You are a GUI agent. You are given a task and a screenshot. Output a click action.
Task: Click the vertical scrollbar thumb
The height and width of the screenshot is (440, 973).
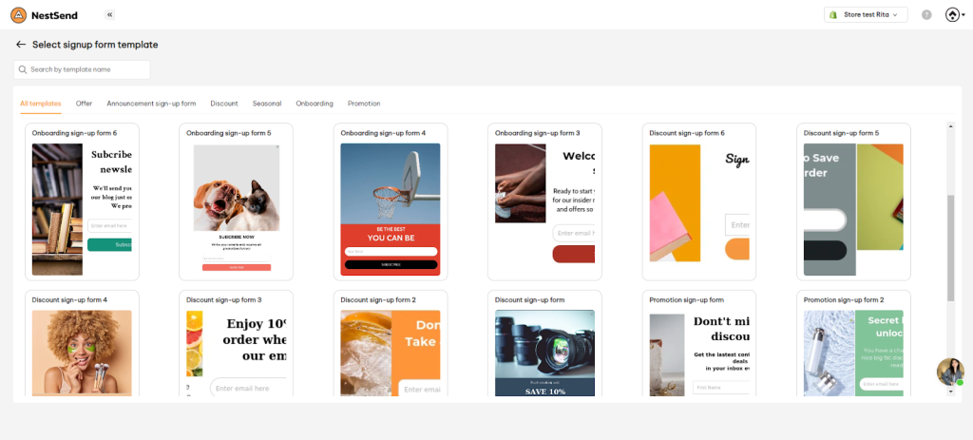coord(950,248)
